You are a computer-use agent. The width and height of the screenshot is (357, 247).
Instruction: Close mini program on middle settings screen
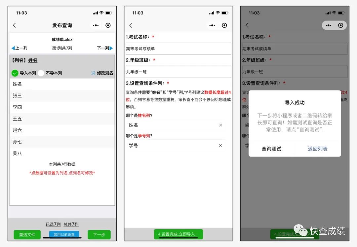(x=224, y=25)
